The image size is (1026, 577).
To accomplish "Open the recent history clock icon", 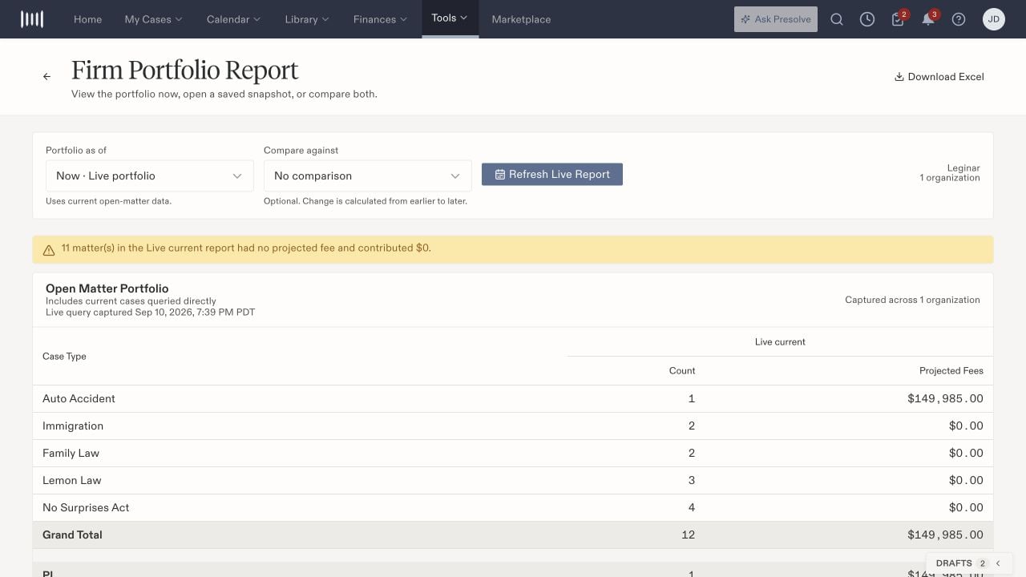I will (867, 19).
